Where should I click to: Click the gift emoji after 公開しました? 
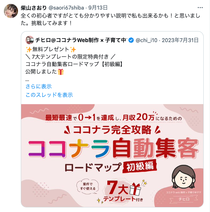[61, 72]
